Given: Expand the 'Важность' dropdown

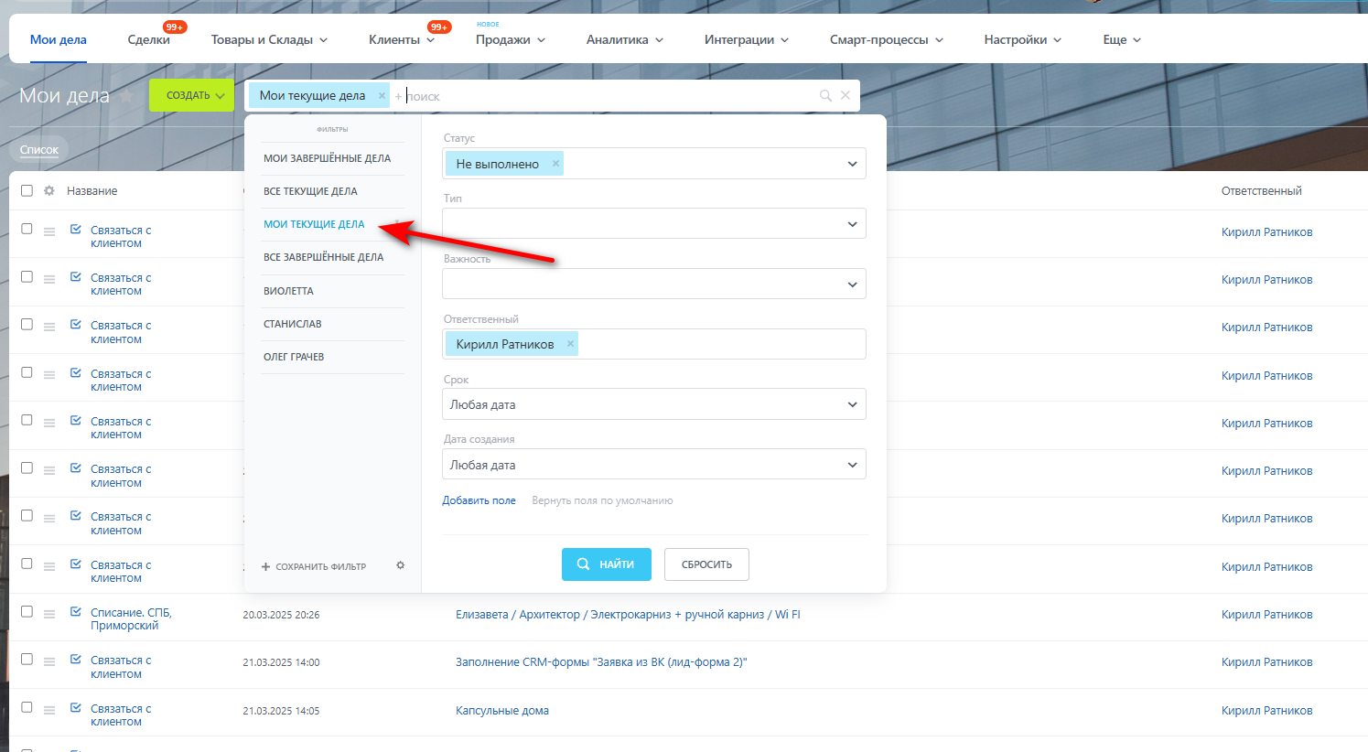Looking at the screenshot, I should 653,284.
